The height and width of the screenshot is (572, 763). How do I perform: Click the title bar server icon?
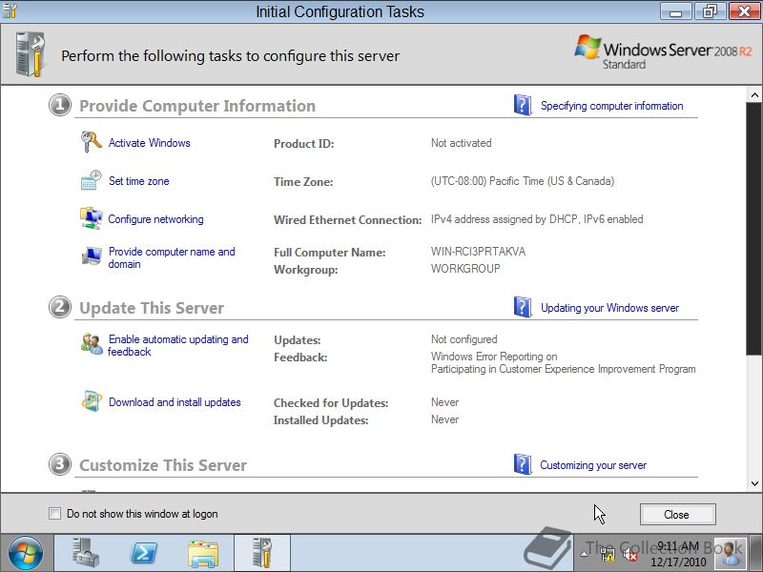point(10,10)
